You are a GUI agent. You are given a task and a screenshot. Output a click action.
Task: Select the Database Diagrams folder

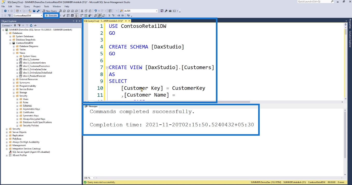pos(29,46)
